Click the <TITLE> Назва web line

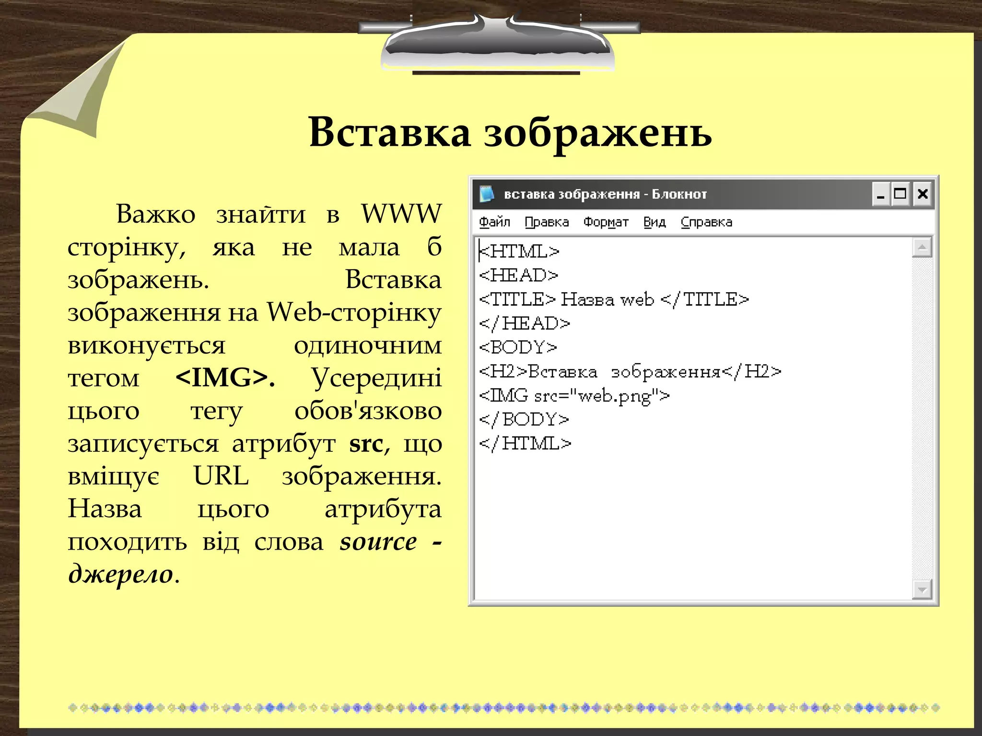pos(614,299)
